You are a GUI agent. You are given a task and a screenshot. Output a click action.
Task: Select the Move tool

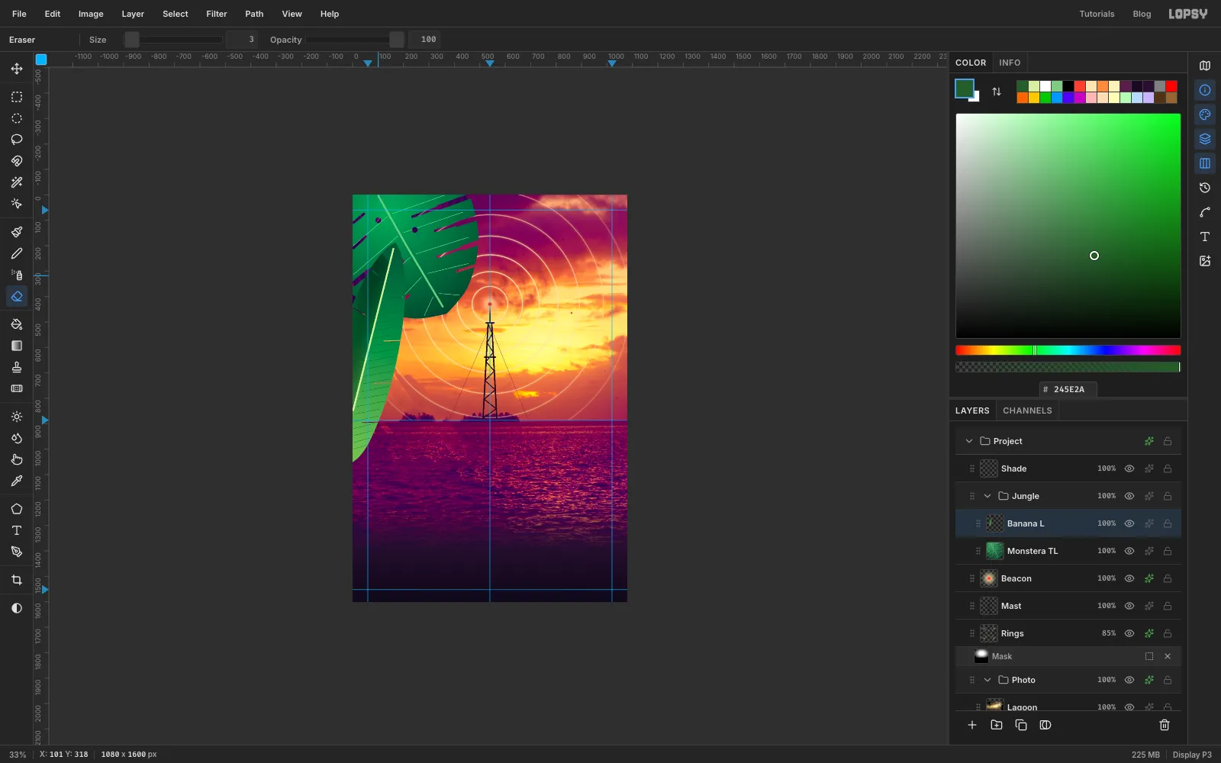point(17,69)
